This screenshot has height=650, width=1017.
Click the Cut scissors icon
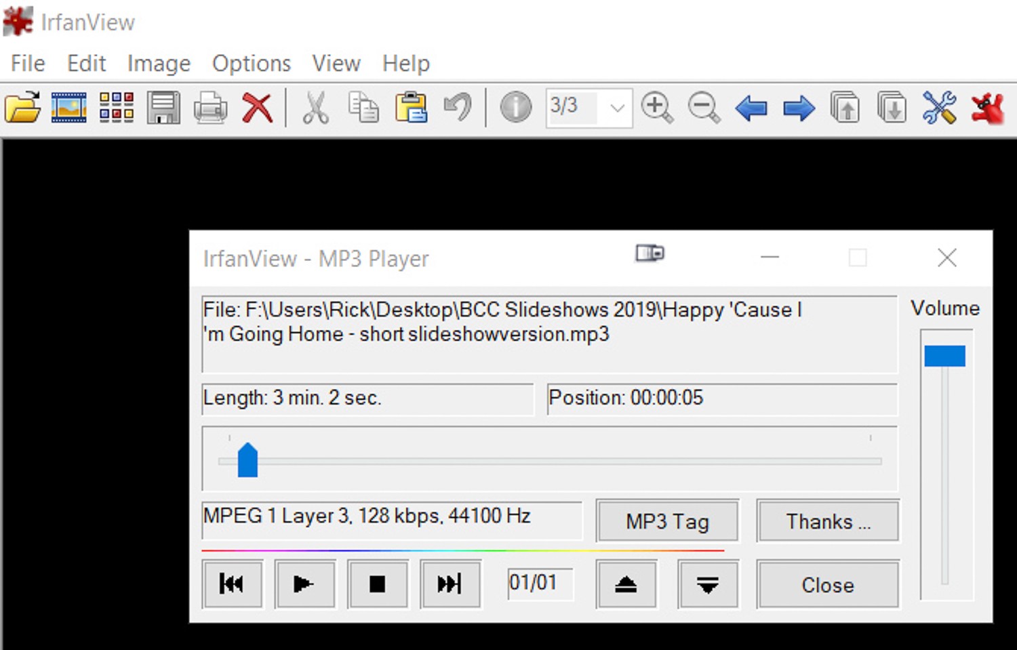315,108
